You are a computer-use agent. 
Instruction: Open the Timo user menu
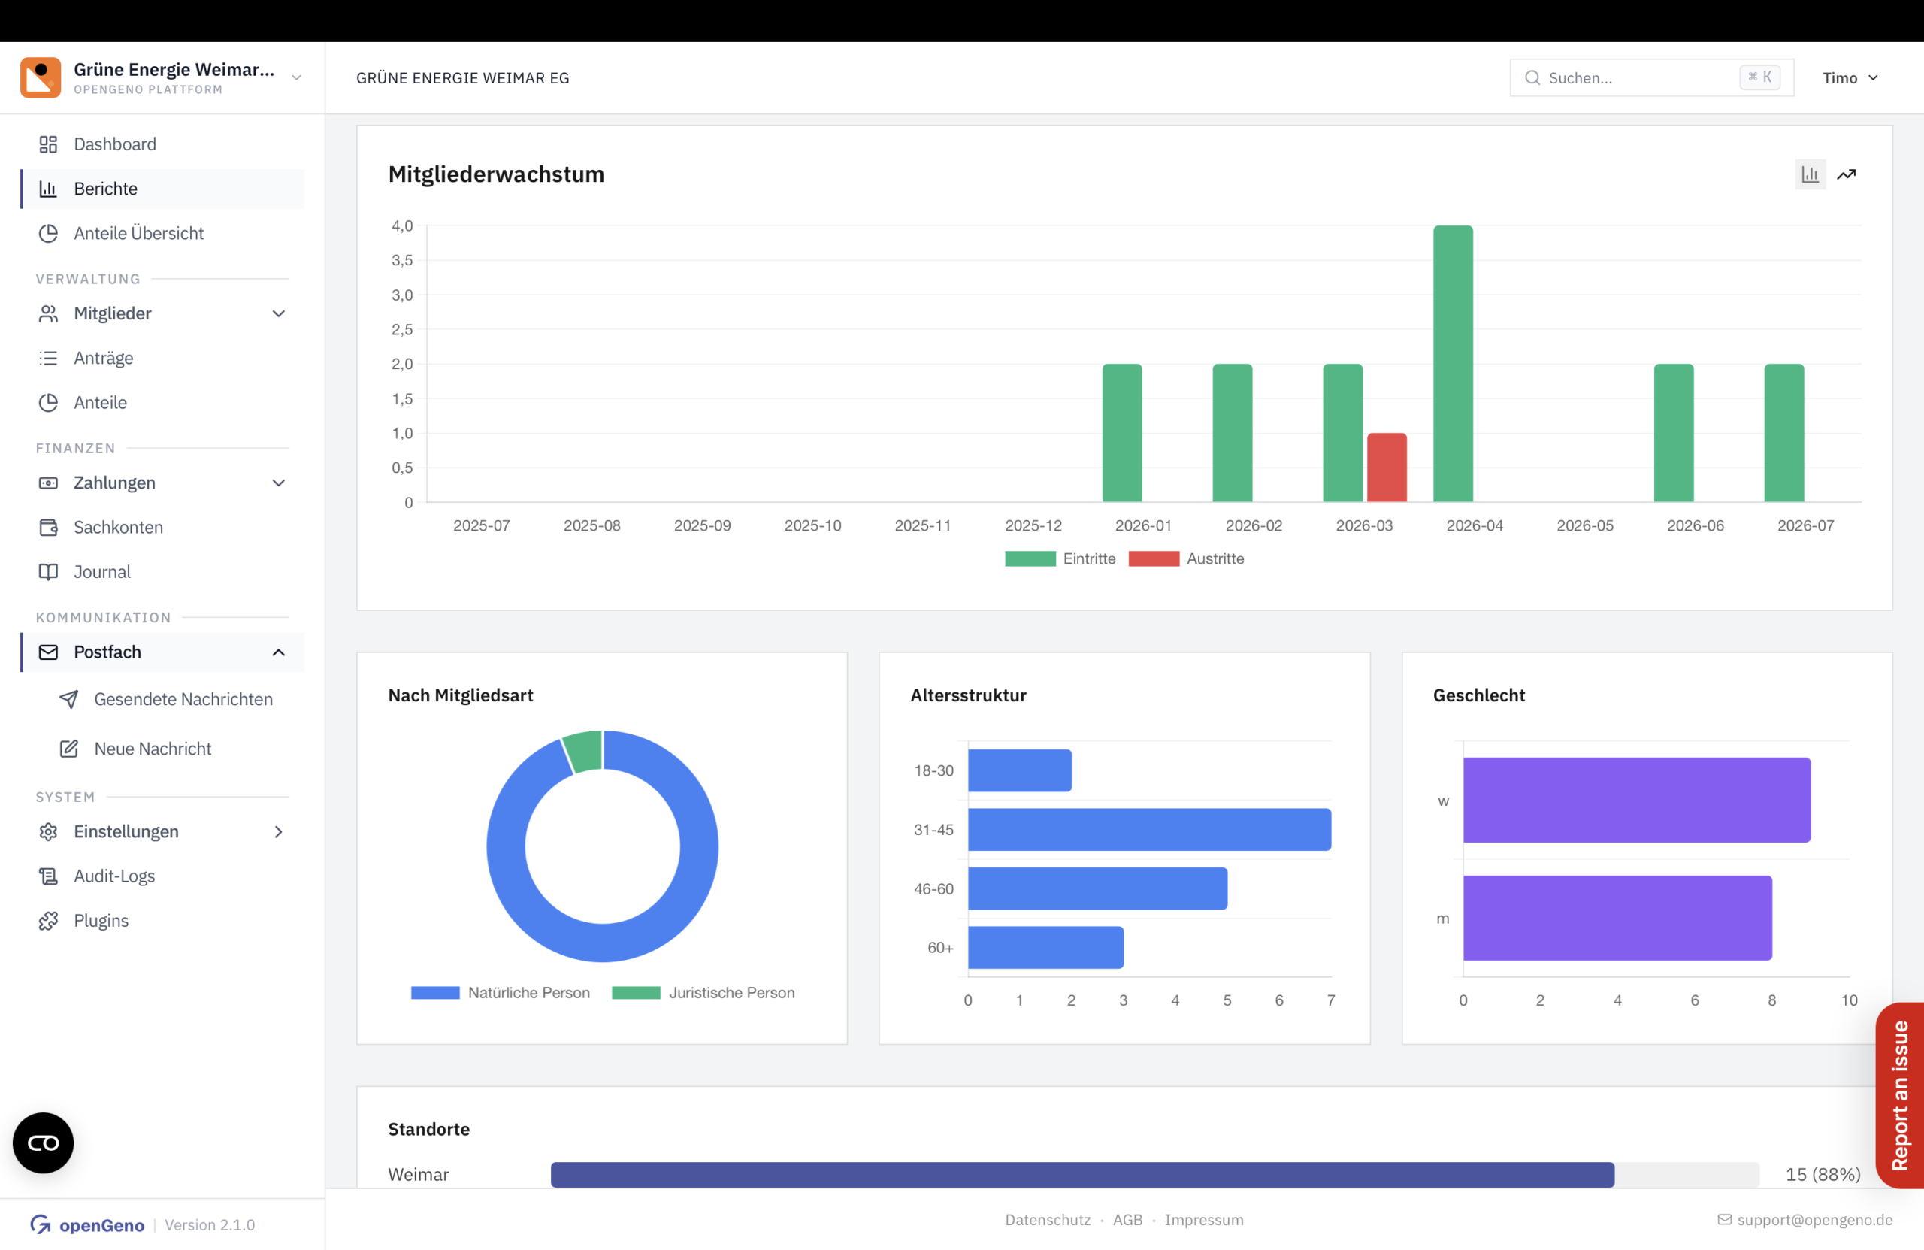1850,77
